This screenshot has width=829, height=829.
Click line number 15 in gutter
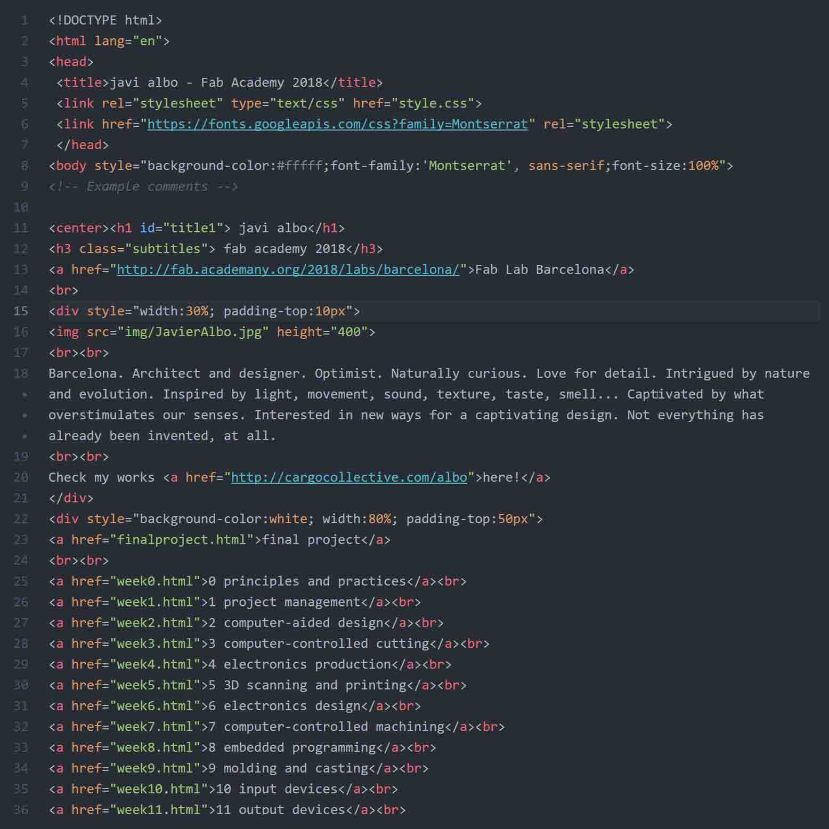click(21, 311)
